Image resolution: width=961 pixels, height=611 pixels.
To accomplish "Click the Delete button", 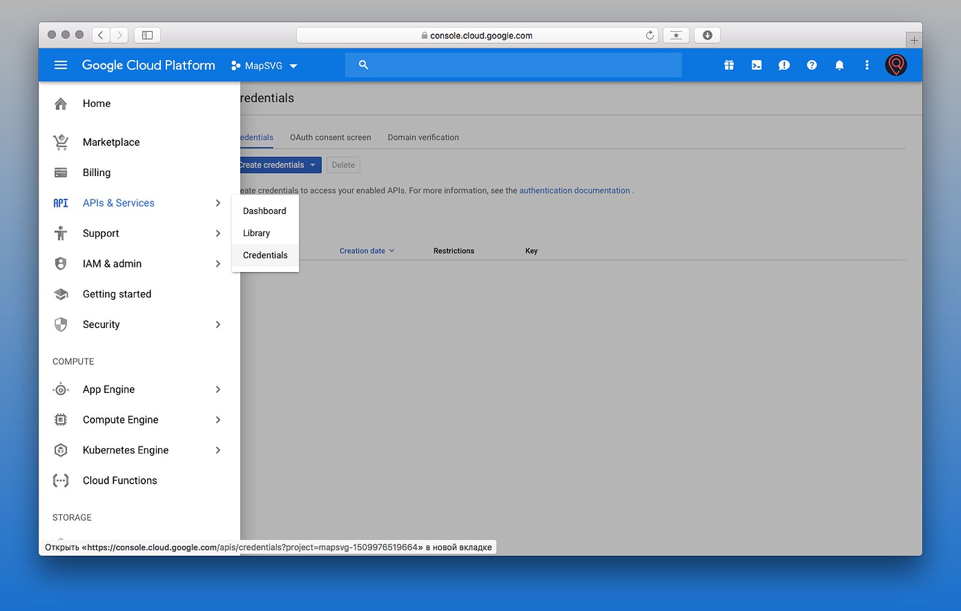I will pos(344,165).
